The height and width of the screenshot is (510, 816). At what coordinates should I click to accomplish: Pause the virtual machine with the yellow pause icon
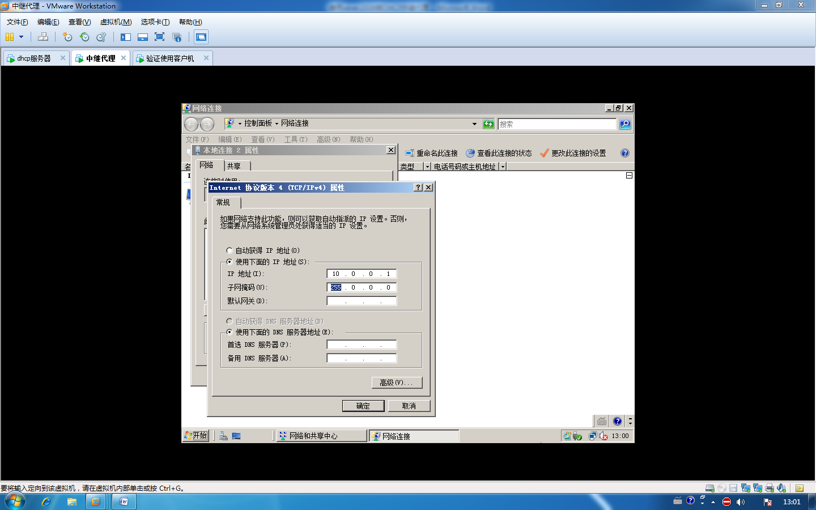coord(10,37)
